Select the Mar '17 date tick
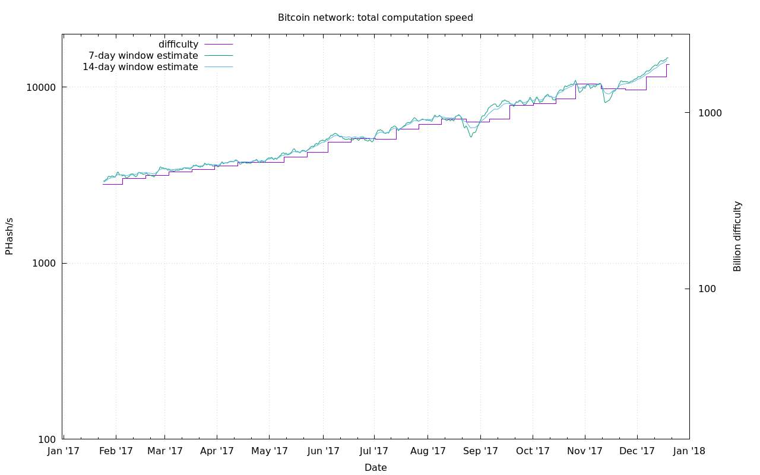The width and height of the screenshot is (760, 475). click(164, 451)
